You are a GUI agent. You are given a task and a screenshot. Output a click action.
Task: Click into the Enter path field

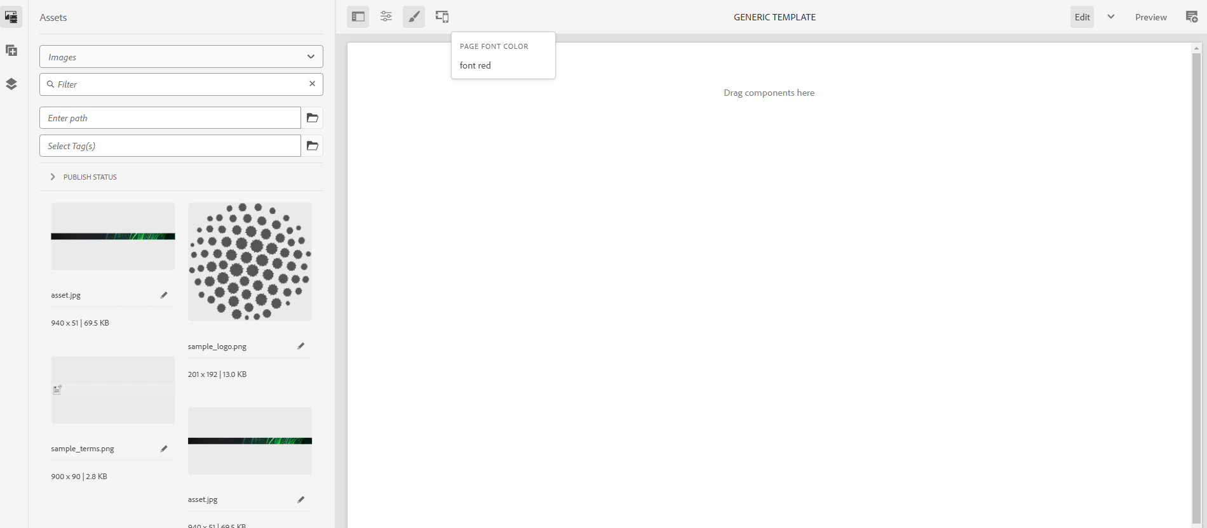pos(170,118)
